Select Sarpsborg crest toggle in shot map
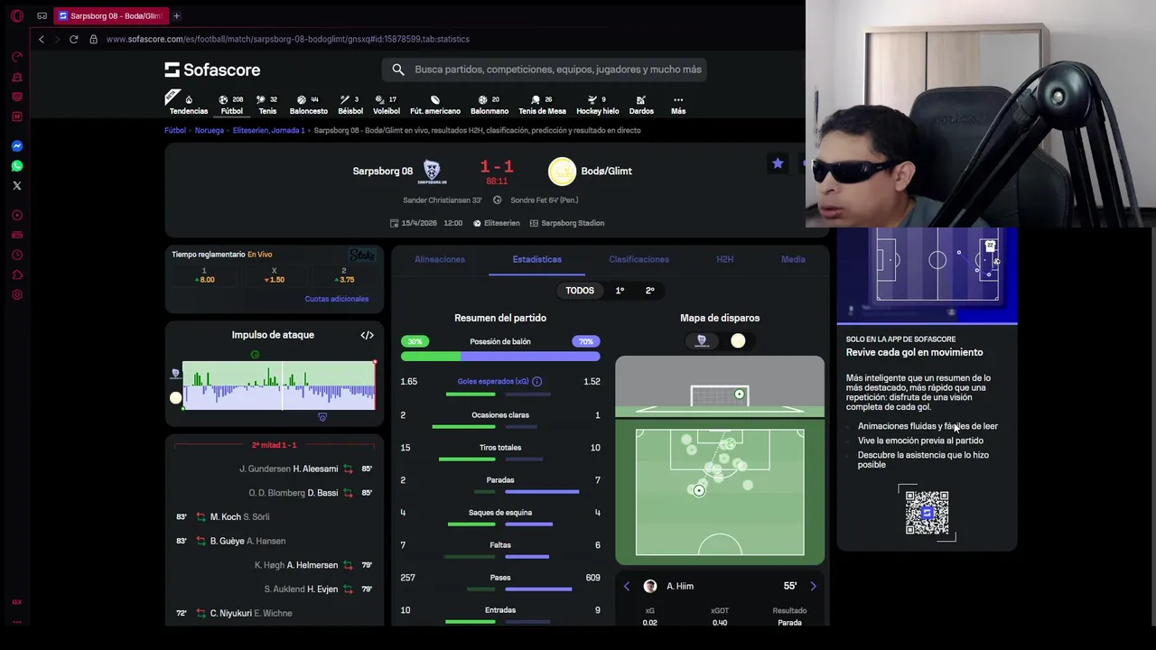 click(702, 340)
